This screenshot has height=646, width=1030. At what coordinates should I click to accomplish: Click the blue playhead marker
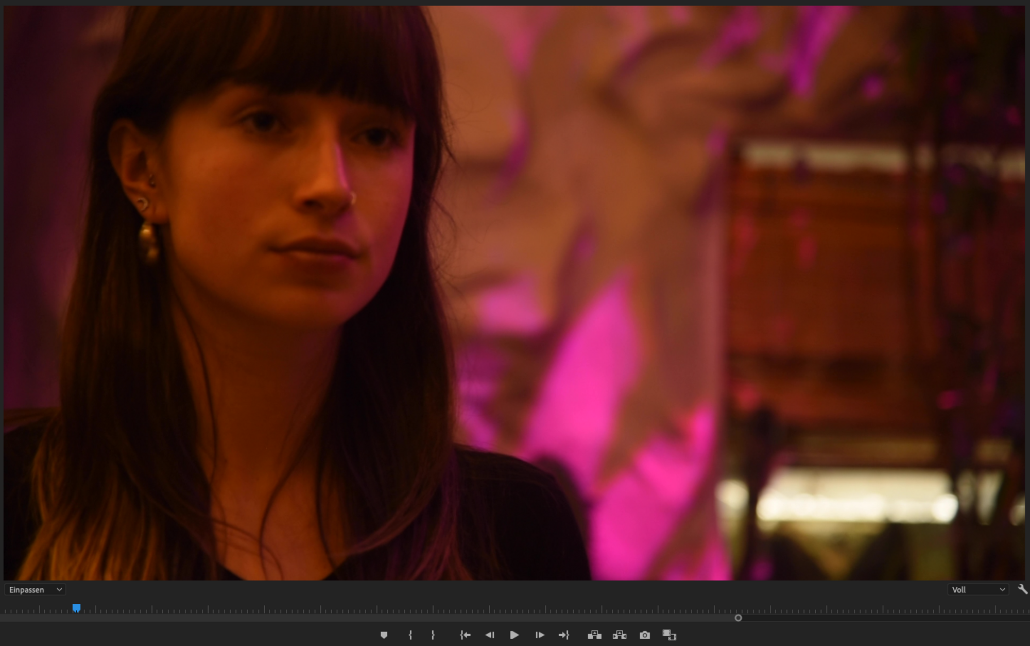pos(76,608)
